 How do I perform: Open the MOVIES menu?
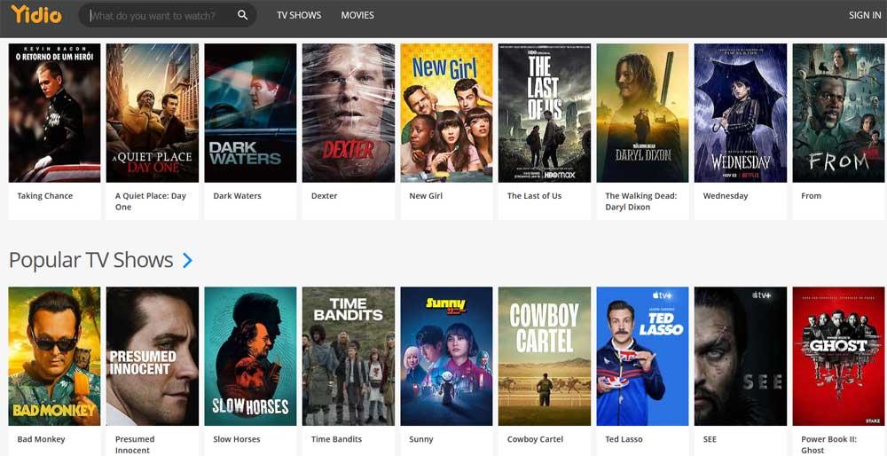click(357, 15)
